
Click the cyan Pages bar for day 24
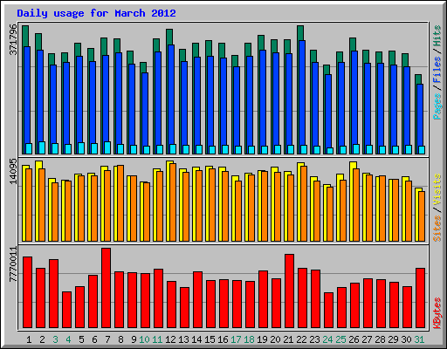point(330,151)
